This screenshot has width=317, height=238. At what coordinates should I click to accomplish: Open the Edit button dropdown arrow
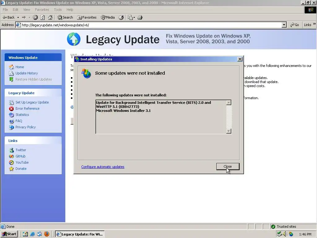click(134, 17)
